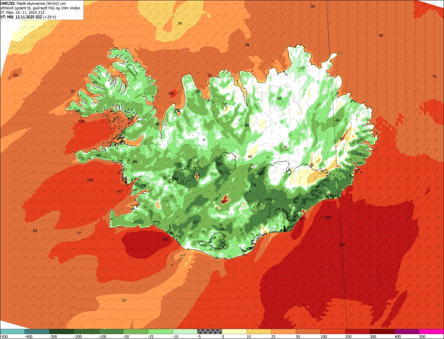The width and height of the screenshot is (444, 339).
Task: Click the flux value 262 over sea
Action: pyautogui.click(x=342, y=244)
